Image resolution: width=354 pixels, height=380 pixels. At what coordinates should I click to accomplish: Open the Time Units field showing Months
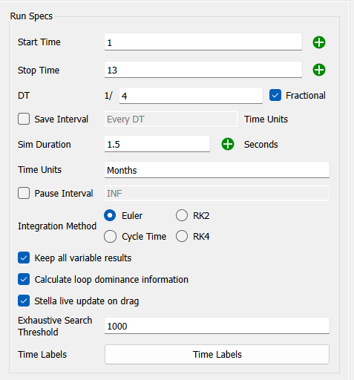[217, 170]
